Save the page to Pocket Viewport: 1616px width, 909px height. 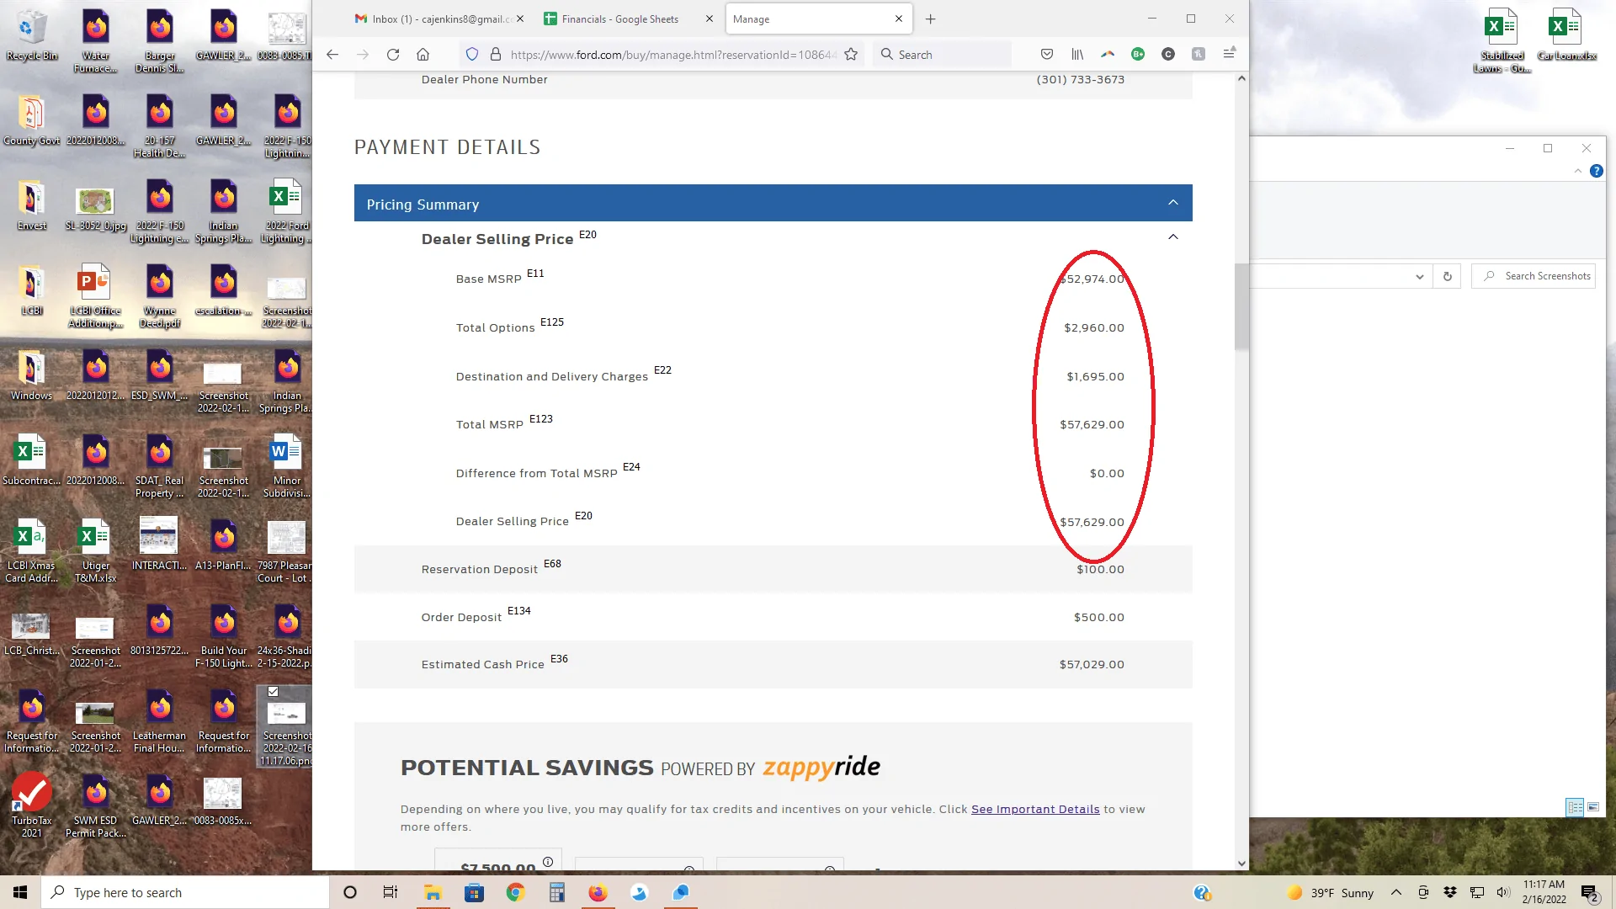click(1047, 54)
